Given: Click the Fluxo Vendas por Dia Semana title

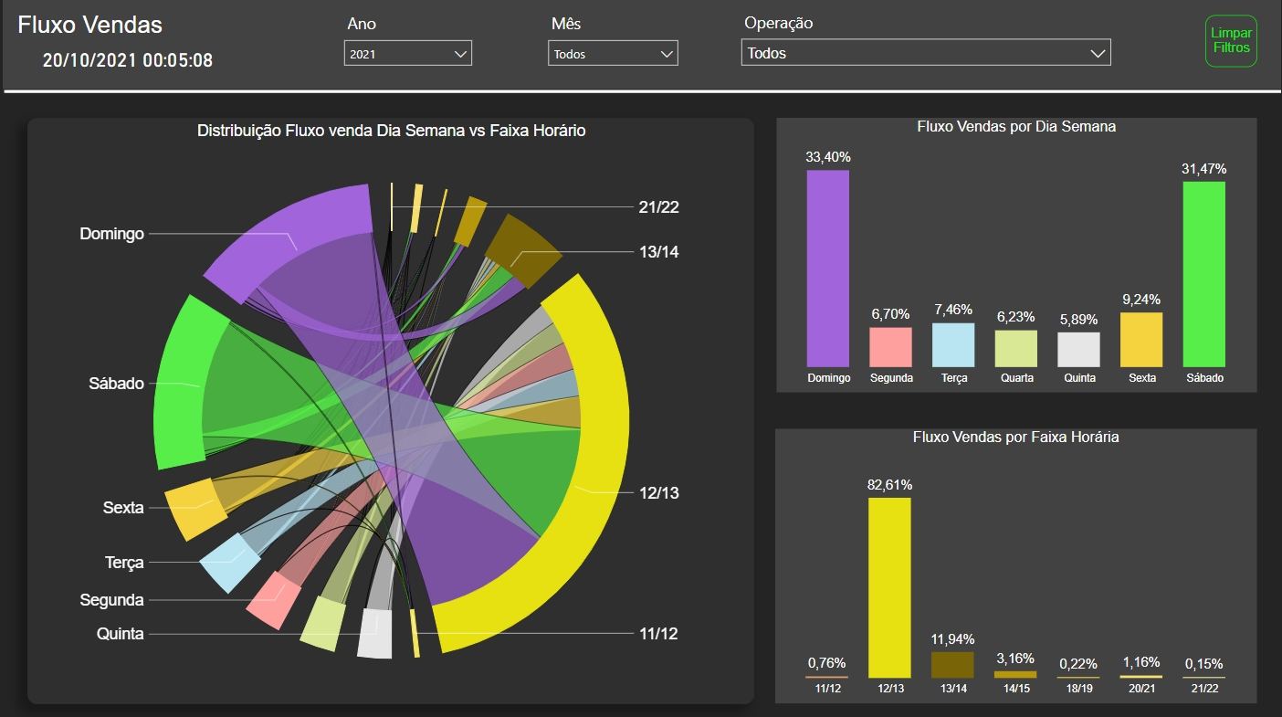Looking at the screenshot, I should 1016,127.
